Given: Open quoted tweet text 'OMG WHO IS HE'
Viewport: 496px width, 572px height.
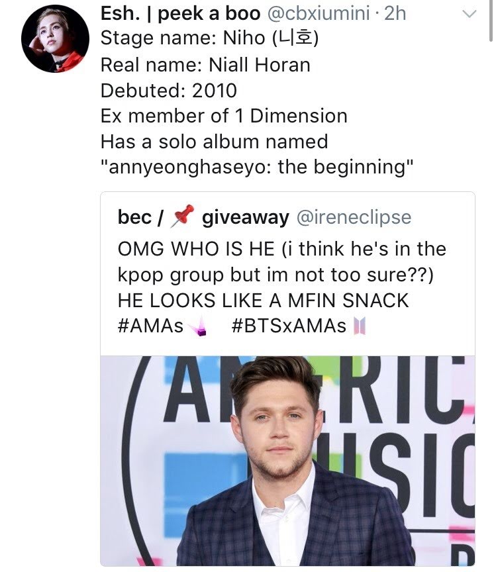Looking at the screenshot, I should (196, 249).
